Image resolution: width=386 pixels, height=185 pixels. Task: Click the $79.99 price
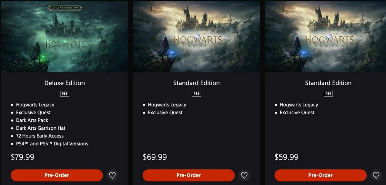(x=23, y=157)
